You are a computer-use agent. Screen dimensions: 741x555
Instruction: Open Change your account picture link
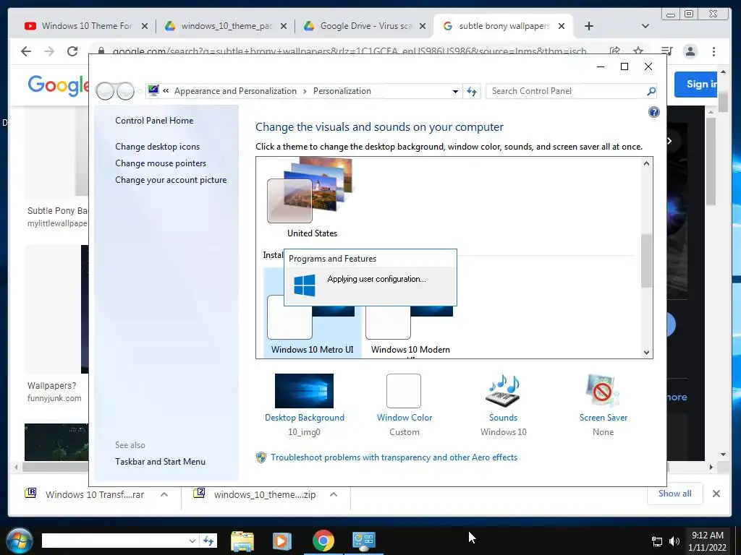click(171, 179)
